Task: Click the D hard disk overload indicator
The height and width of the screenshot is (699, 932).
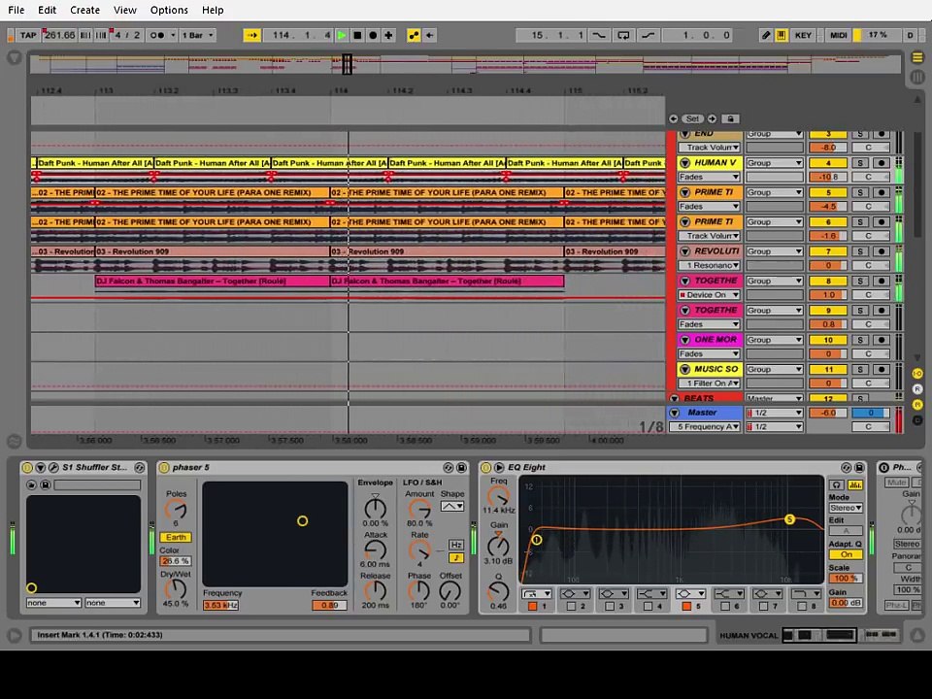Action: coord(910,35)
